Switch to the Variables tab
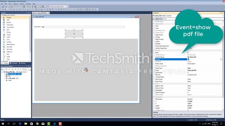225x126 pixels. click(x=14, y=63)
